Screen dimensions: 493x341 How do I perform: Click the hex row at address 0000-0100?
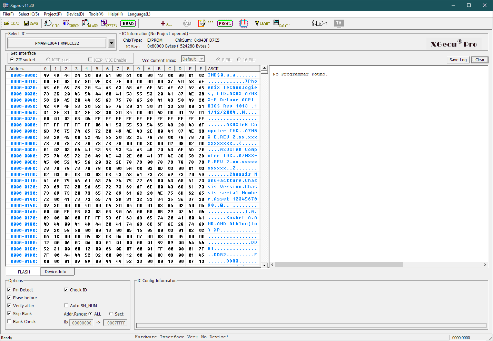pyautogui.click(x=133, y=174)
